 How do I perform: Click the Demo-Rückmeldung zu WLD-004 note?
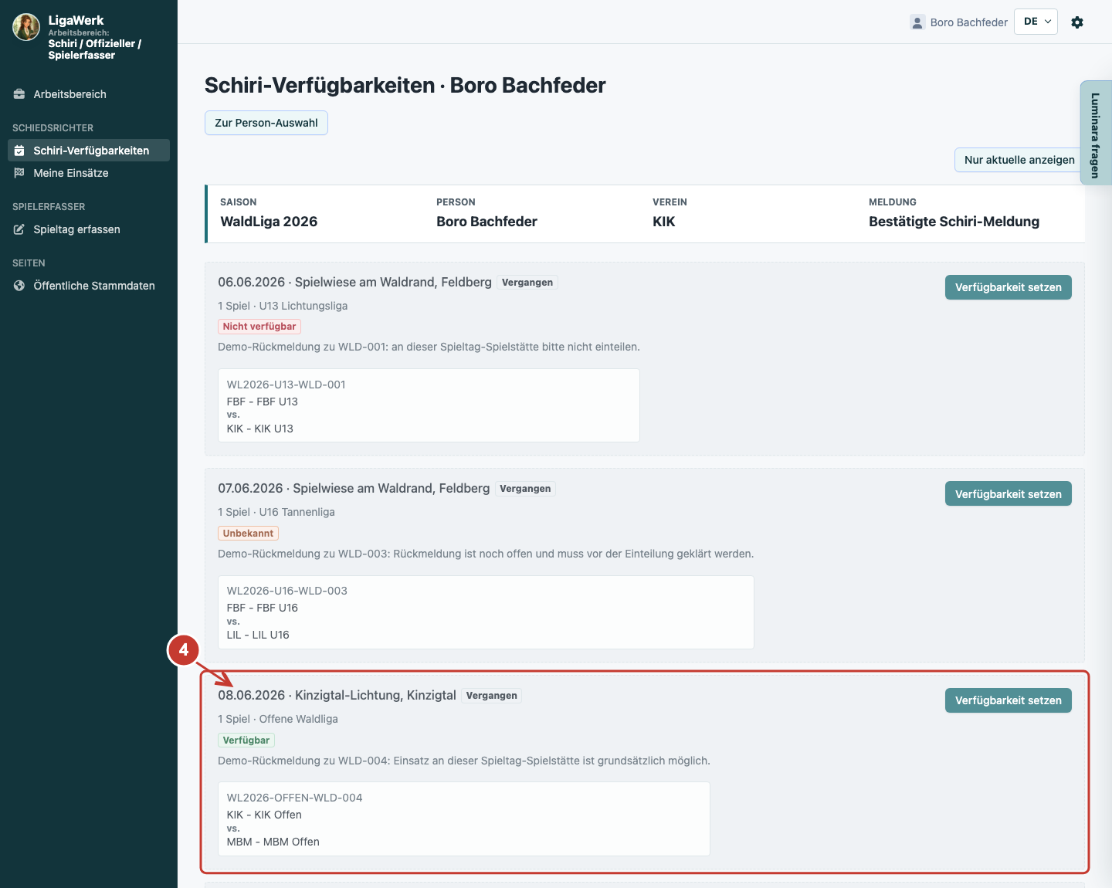point(464,761)
